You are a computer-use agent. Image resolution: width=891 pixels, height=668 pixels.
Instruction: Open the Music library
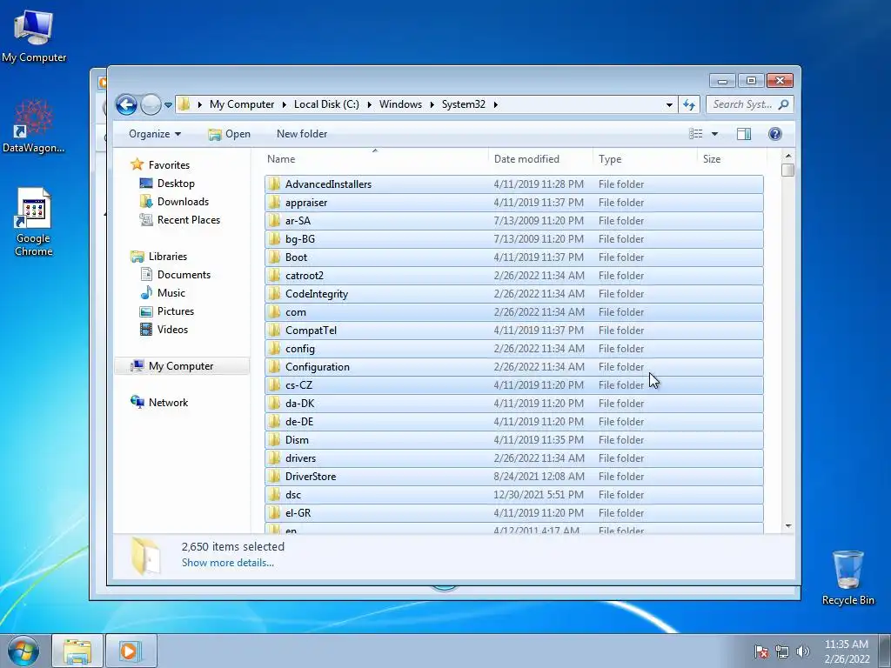(x=171, y=293)
